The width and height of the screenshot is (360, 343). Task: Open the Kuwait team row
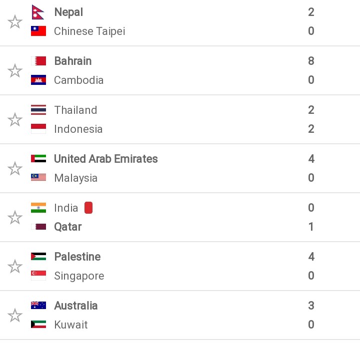172,325
